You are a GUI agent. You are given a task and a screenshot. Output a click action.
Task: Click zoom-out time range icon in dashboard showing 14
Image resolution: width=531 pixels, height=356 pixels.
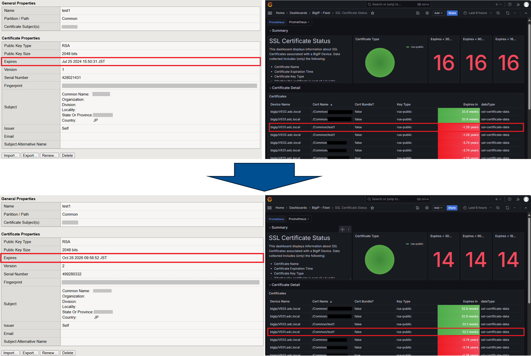point(498,208)
